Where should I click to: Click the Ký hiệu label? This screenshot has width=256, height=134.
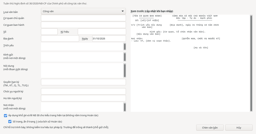pos(65,32)
